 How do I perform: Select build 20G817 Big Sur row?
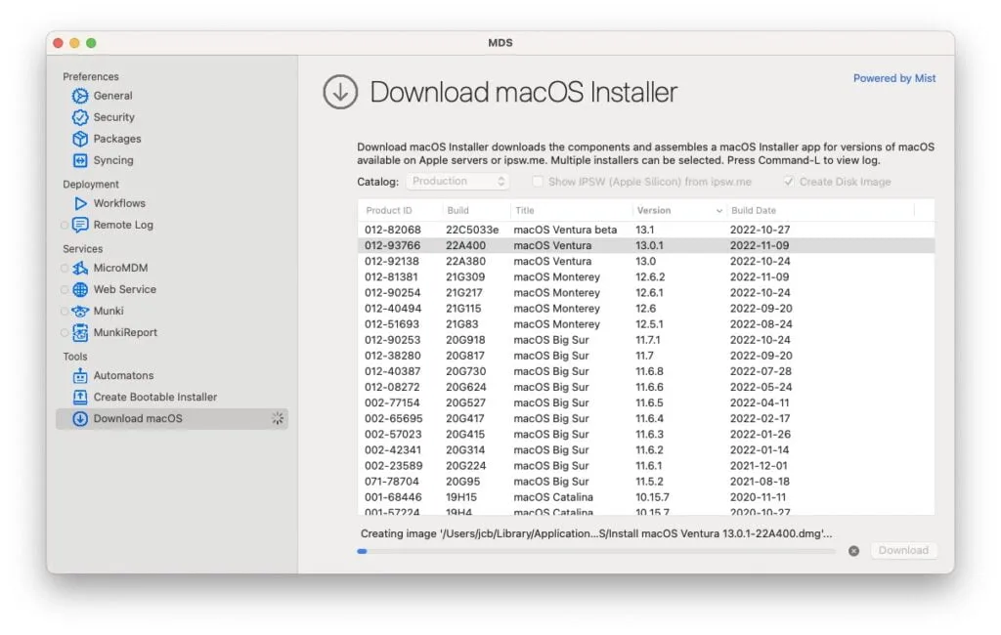tap(646, 357)
